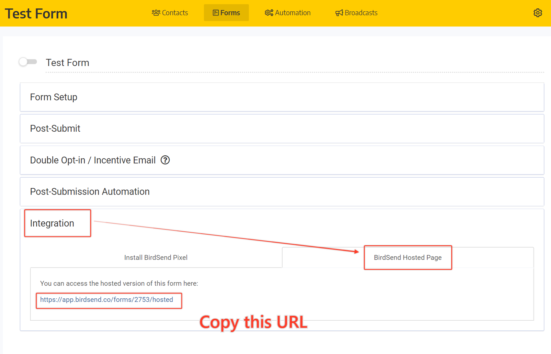This screenshot has width=551, height=354.
Task: Click the help icon beside Double Opt-in
Action: (165, 160)
